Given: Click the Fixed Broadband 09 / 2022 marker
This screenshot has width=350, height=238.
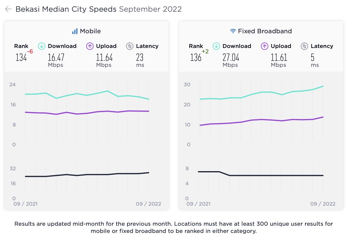Looking at the screenshot, I should point(323,204).
